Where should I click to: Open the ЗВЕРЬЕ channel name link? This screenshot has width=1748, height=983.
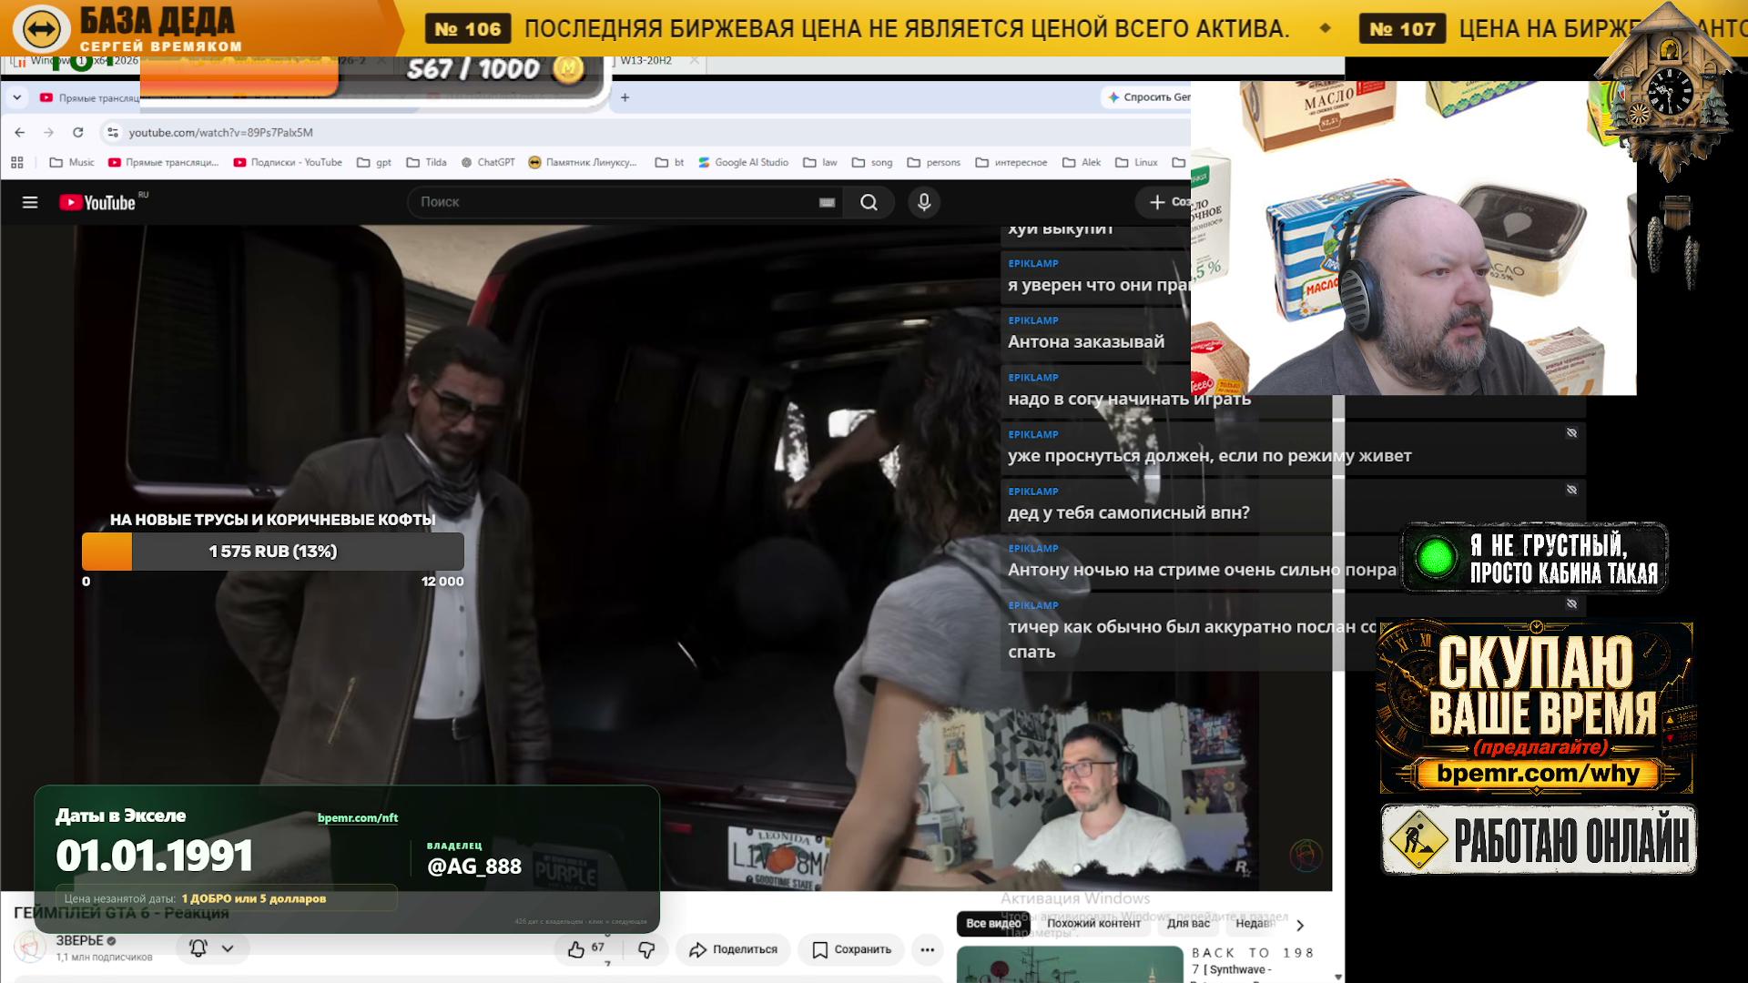coord(80,940)
